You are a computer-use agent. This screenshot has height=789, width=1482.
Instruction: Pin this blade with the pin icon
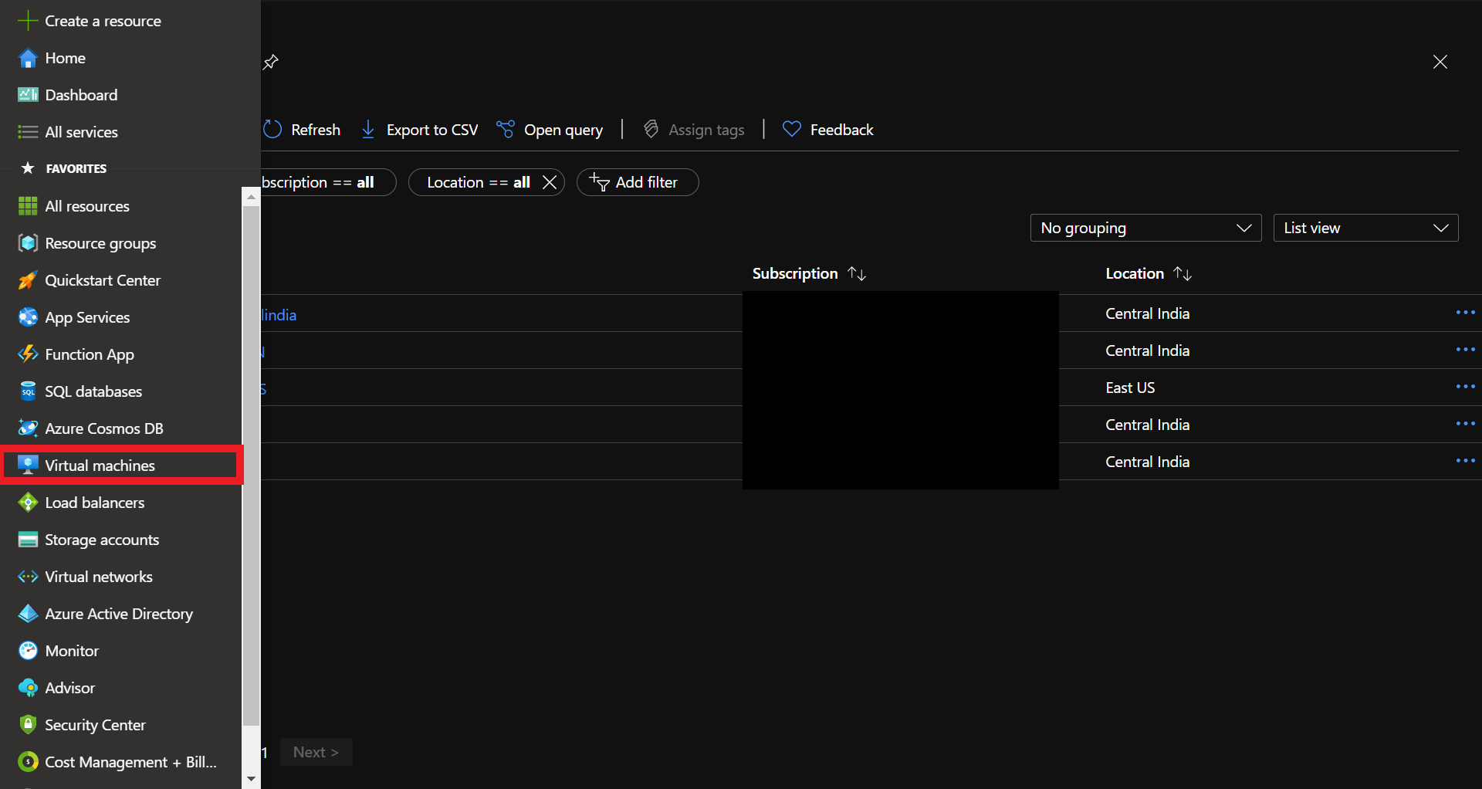pos(271,62)
